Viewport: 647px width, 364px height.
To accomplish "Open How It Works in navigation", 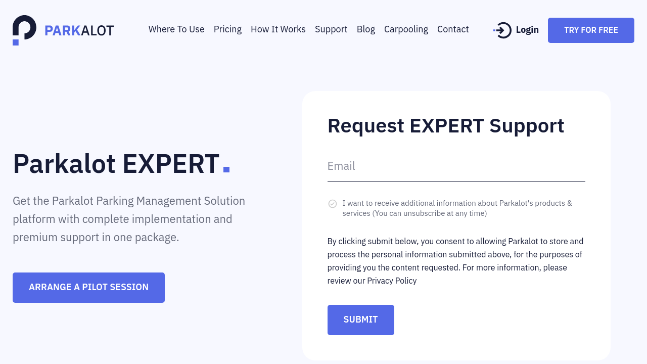I will coord(278,29).
